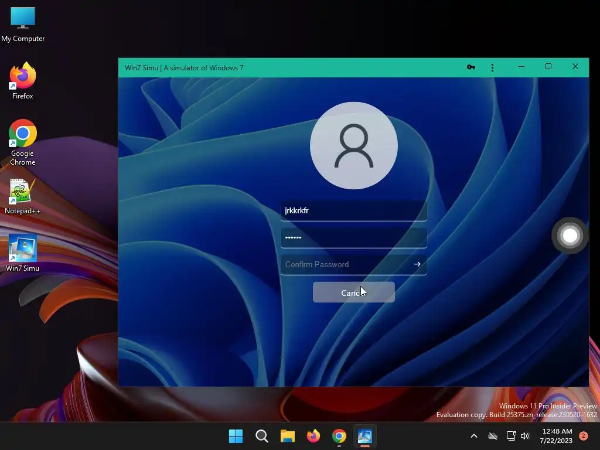The width and height of the screenshot is (600, 450).
Task: Click the cloud sync tray icon
Action: 493,436
